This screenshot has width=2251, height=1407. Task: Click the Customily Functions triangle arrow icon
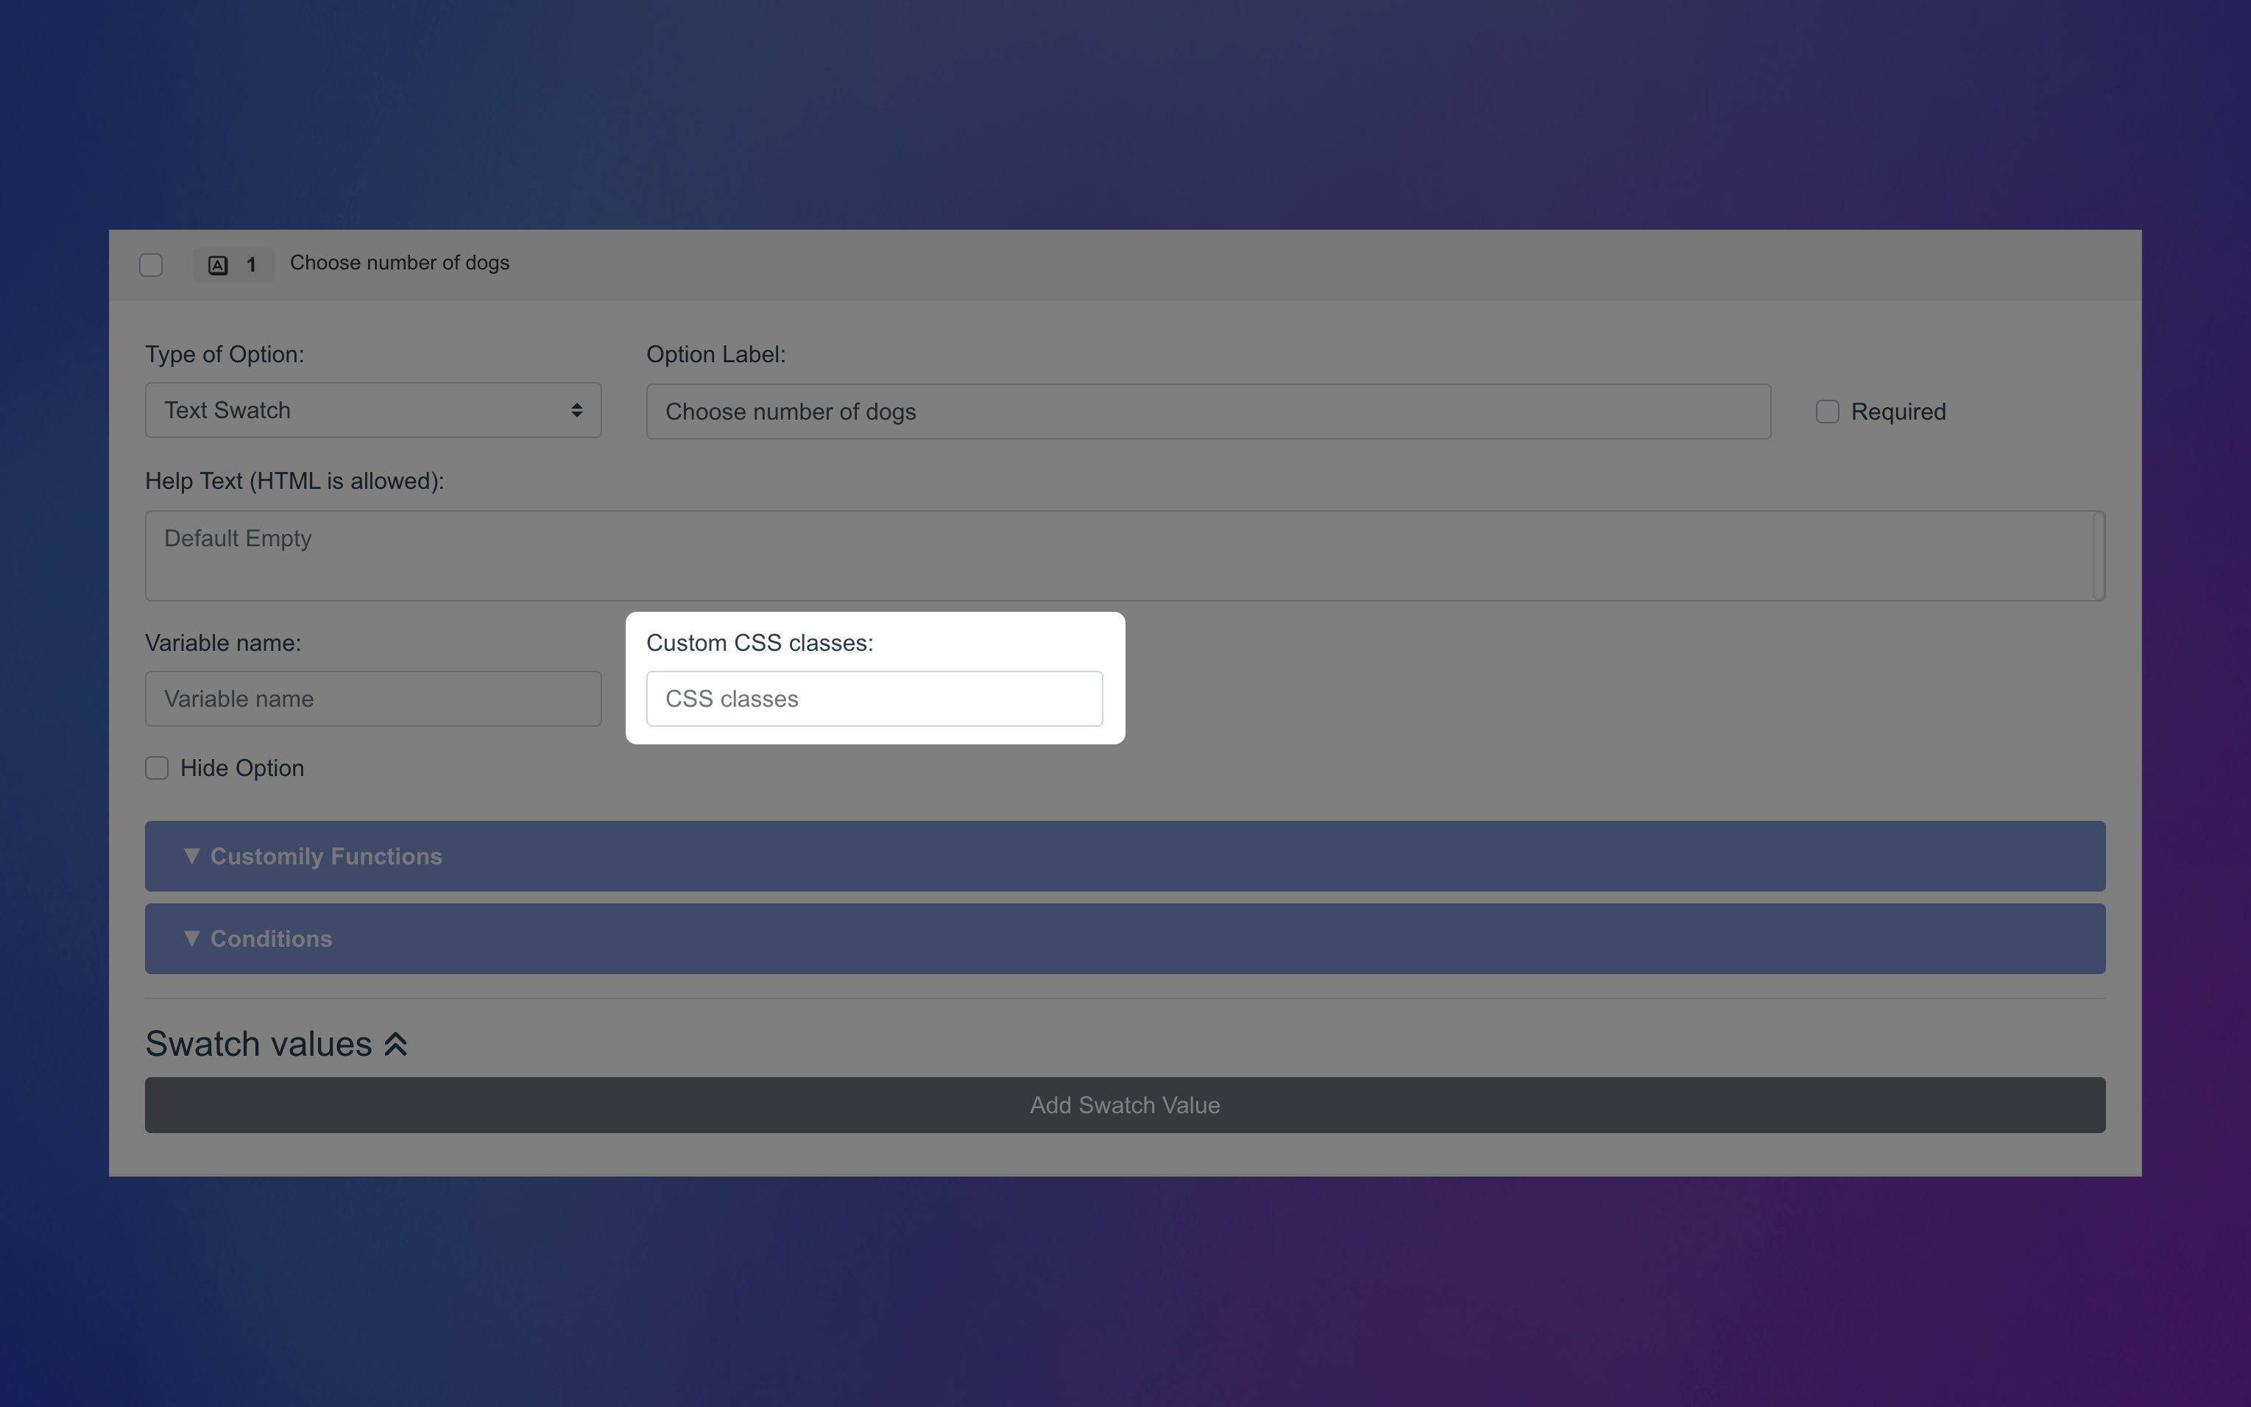pos(191,856)
